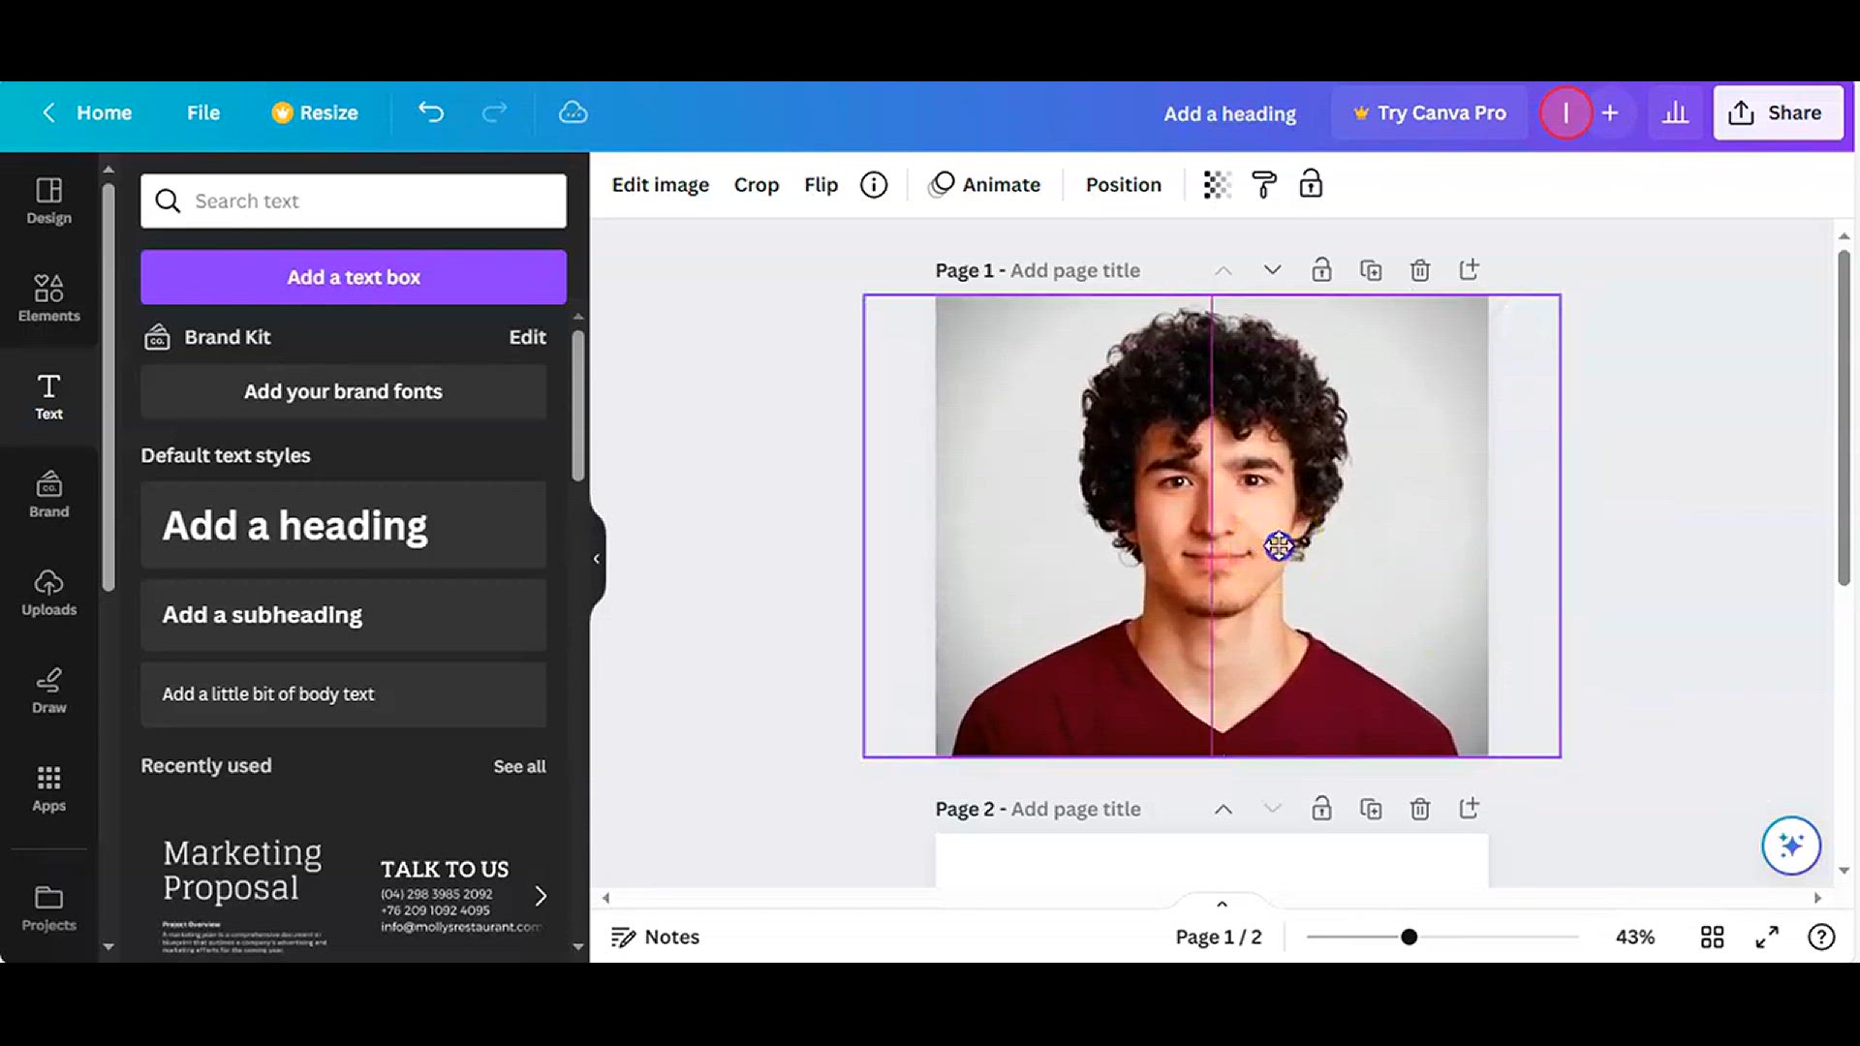Click the undo arrow icon
Image resolution: width=1860 pixels, height=1046 pixels.
[x=431, y=112]
